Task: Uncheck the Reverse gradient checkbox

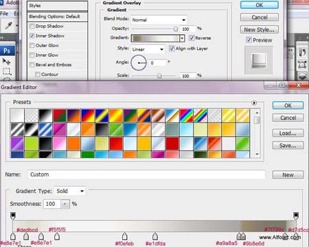Action: tap(192, 38)
